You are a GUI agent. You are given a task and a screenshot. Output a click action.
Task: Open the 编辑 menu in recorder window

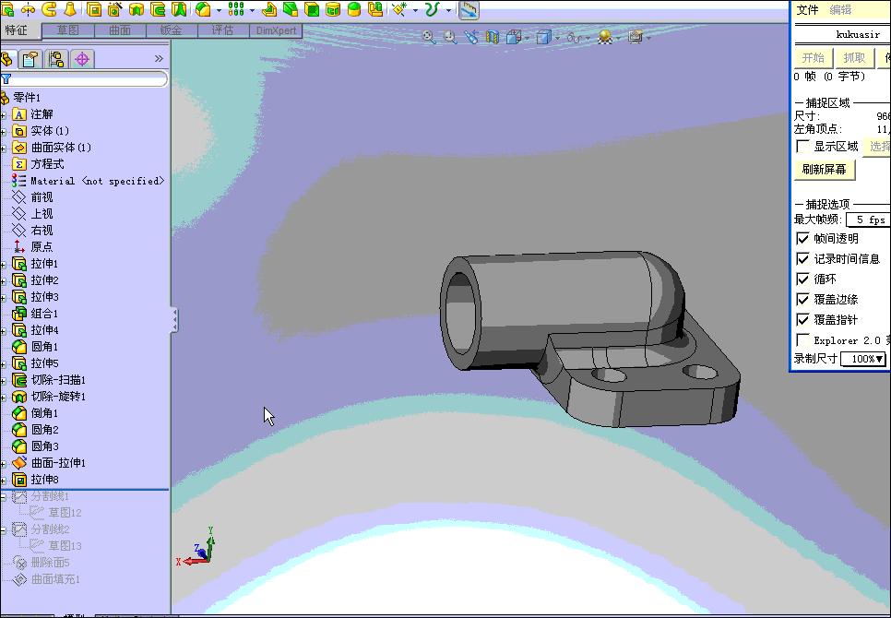840,9
